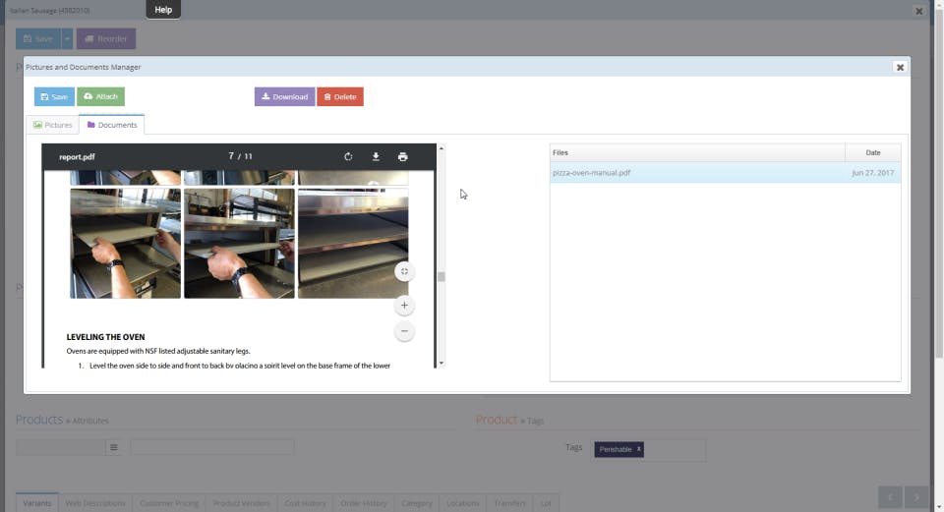Open the Product Vendors tab
This screenshot has width=944, height=512.
point(242,503)
